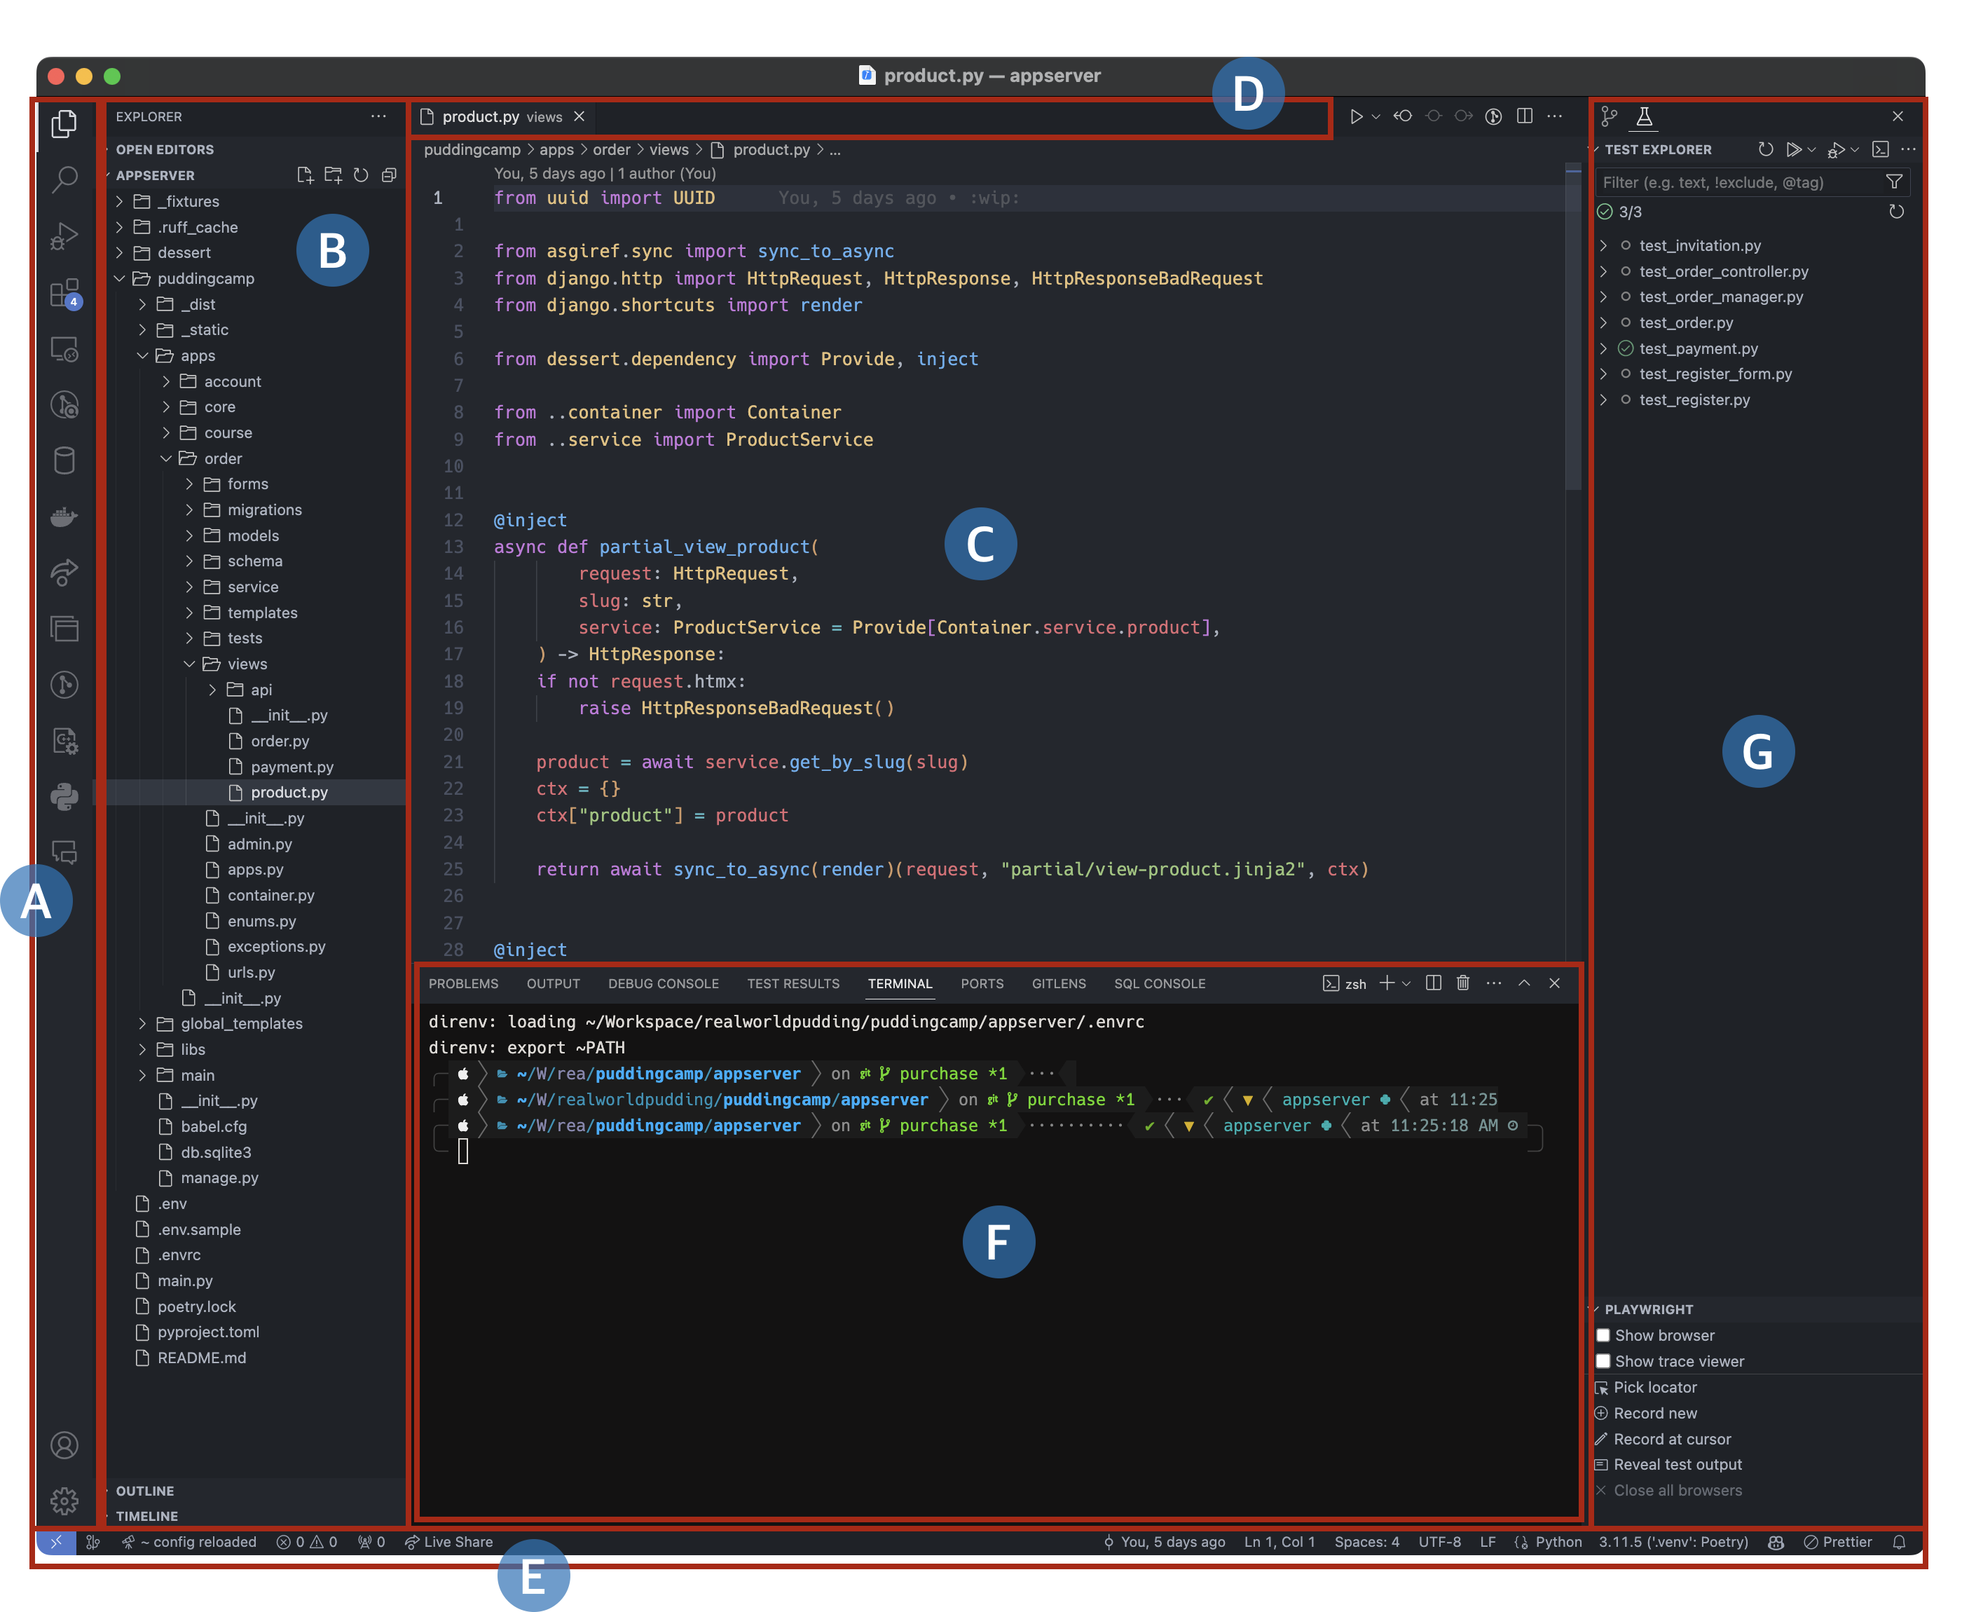Click Prettier in status bar
Screen dimensions: 1962x1612
pyautogui.click(x=1838, y=1541)
